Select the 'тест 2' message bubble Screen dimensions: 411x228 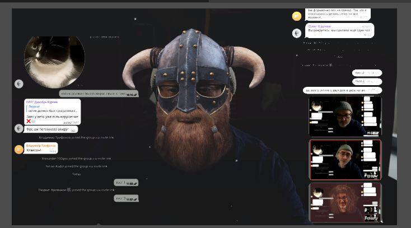tap(367, 73)
